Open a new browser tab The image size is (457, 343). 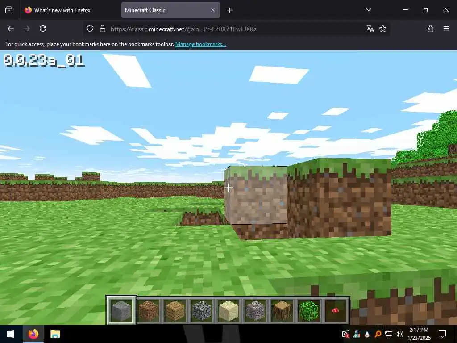pyautogui.click(x=230, y=10)
